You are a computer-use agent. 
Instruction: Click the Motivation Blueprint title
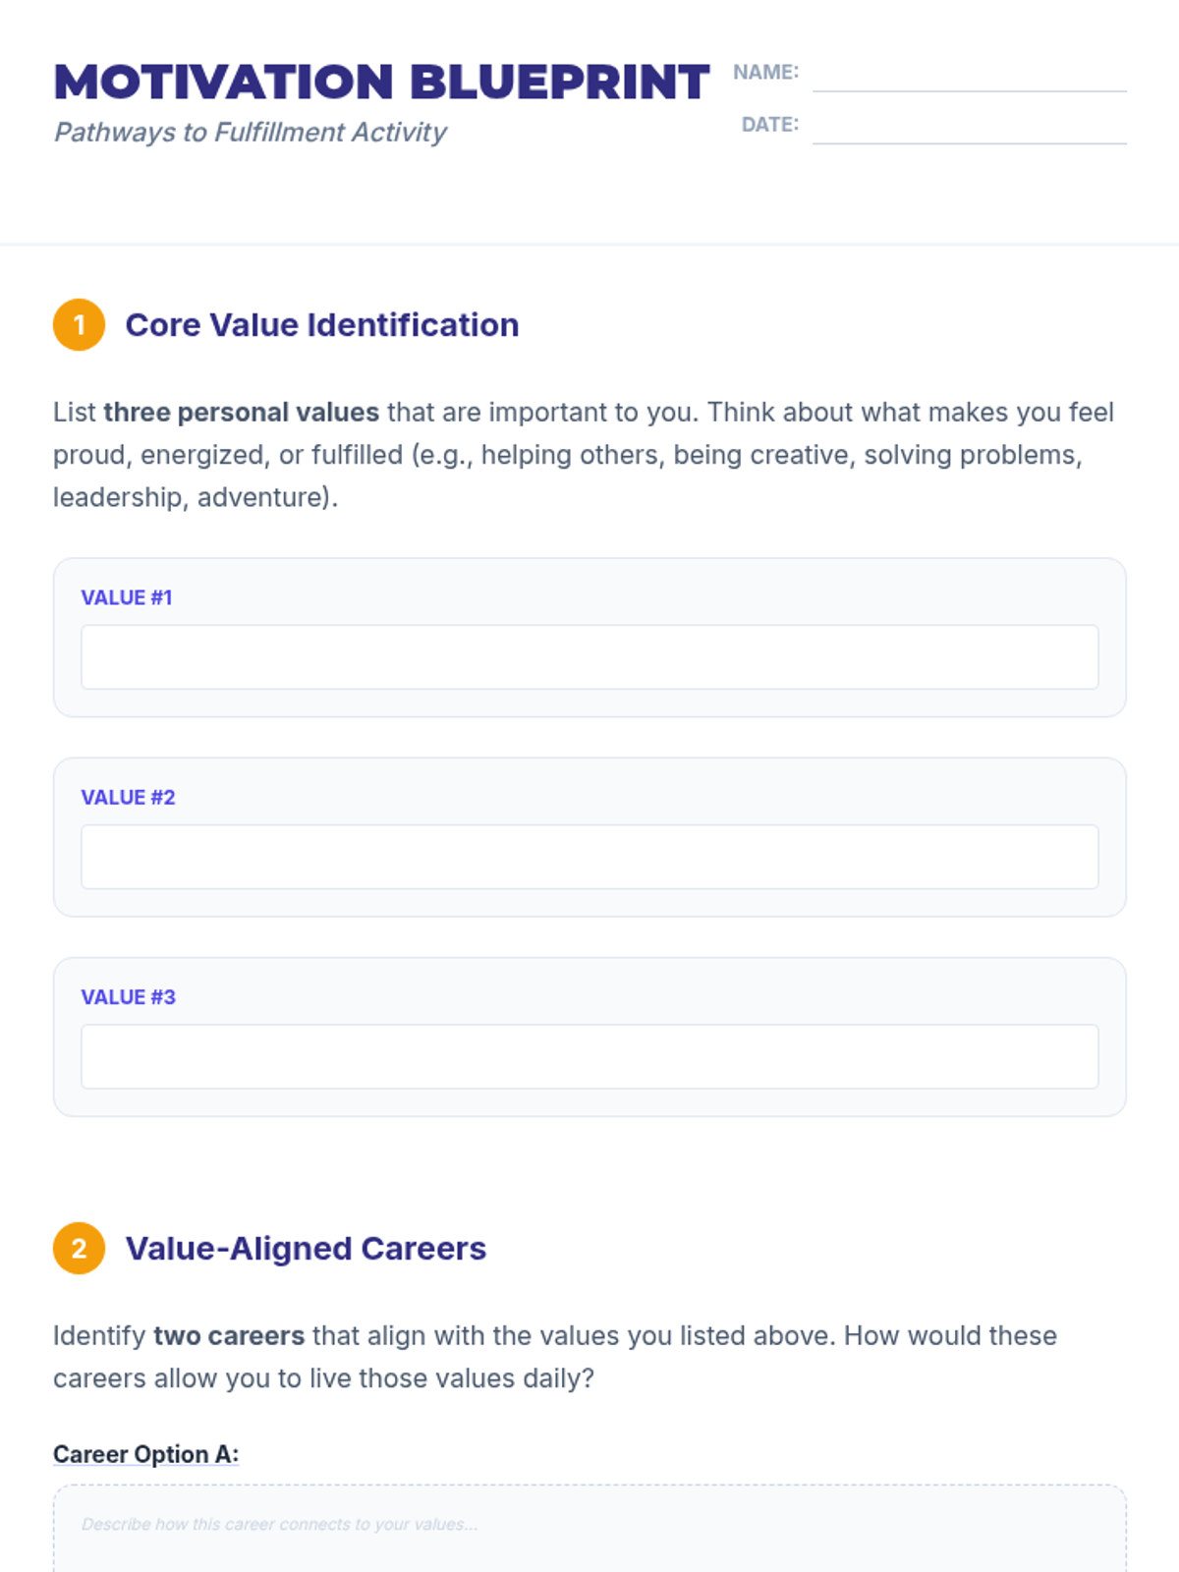381,83
